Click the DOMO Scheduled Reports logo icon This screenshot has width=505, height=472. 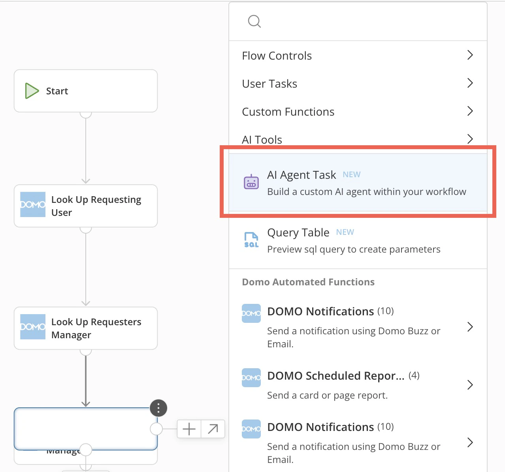coord(251,378)
